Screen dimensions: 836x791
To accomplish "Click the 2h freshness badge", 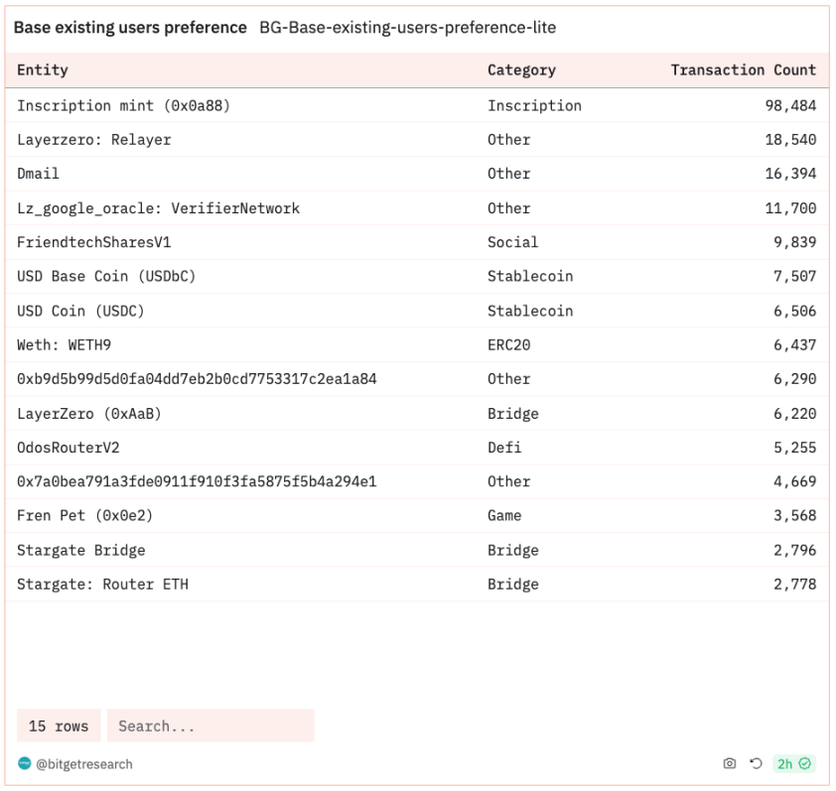I will pos(794,763).
